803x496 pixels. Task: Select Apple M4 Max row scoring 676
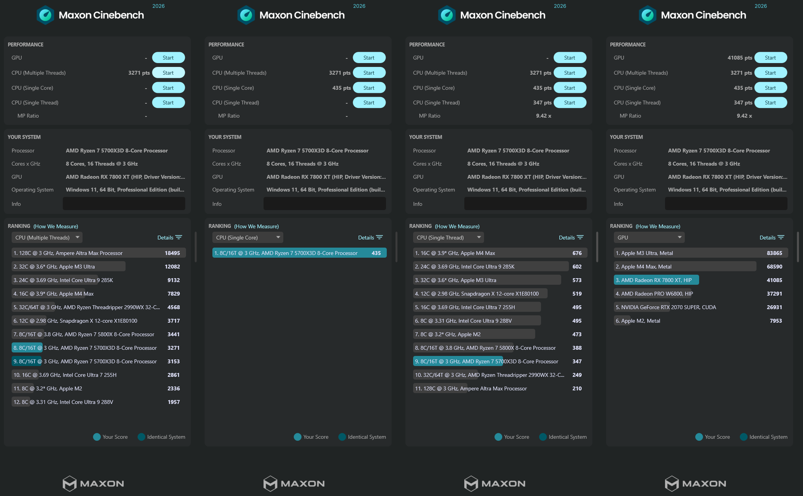(500, 253)
